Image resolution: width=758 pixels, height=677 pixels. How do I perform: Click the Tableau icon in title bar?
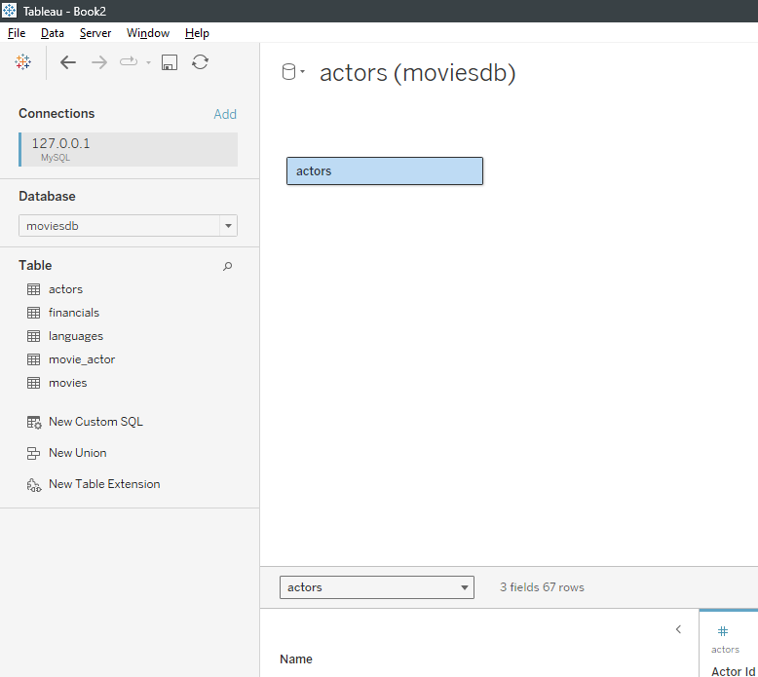[x=9, y=11]
